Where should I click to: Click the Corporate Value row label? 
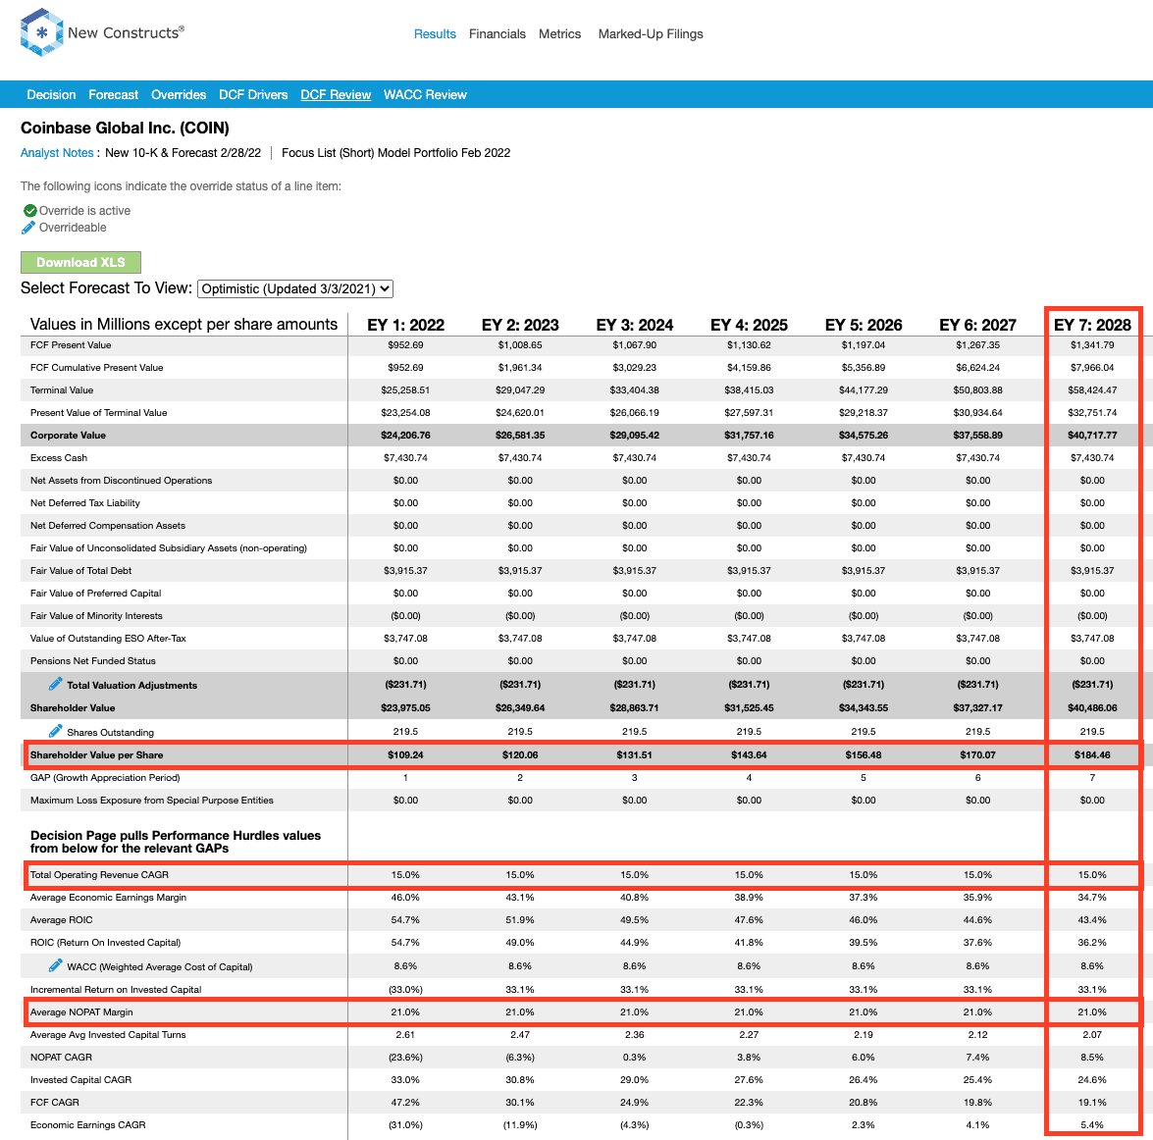point(68,436)
